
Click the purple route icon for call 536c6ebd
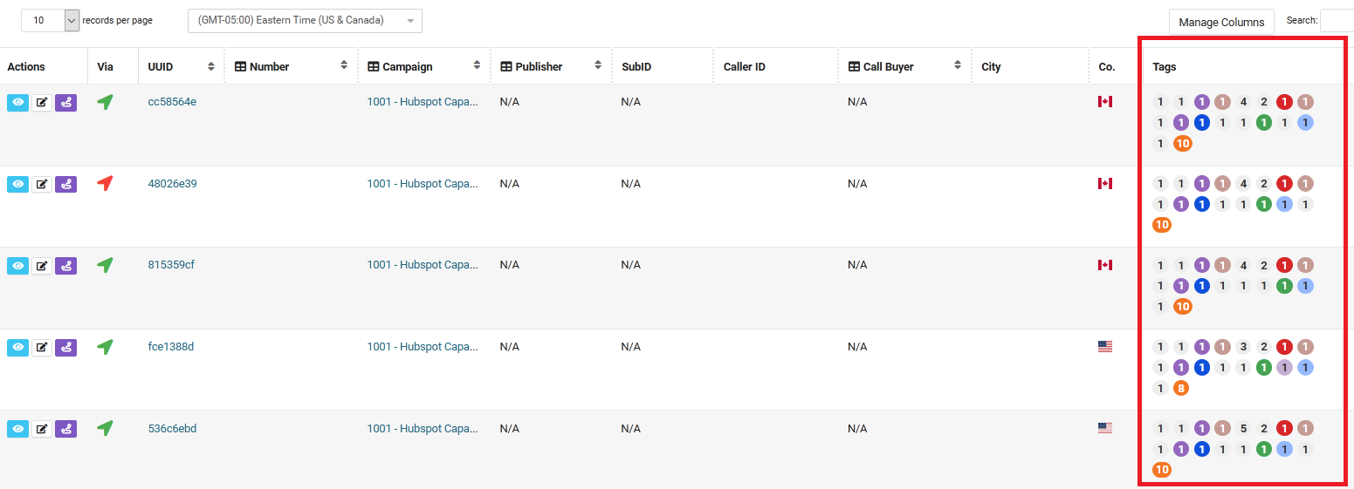65,429
